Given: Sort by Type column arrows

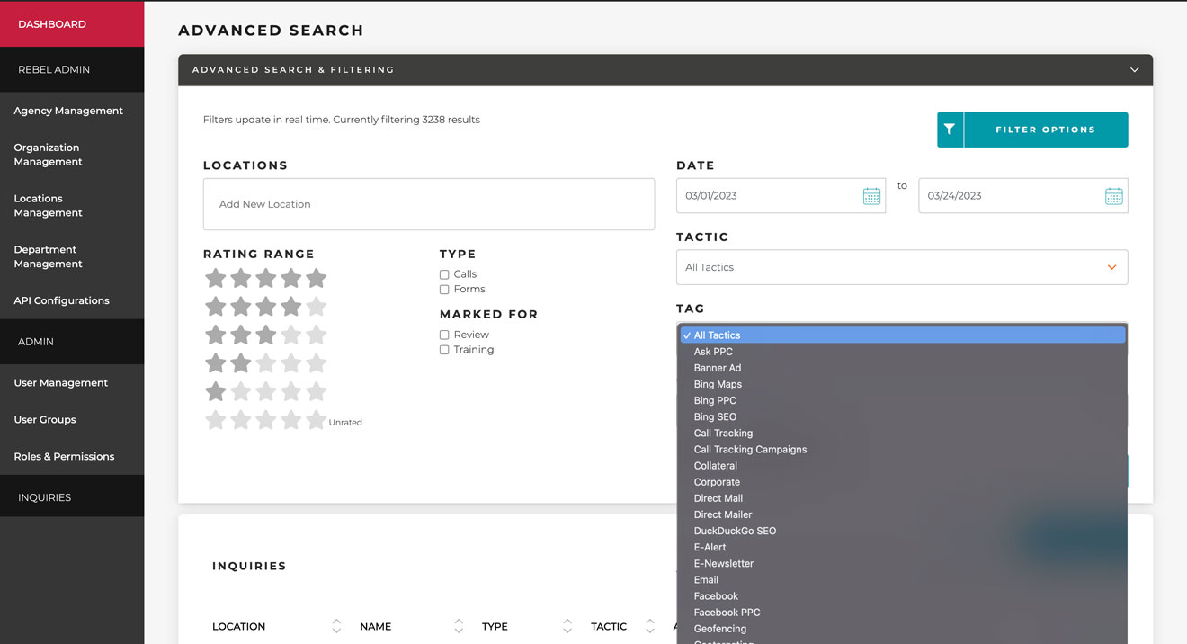Looking at the screenshot, I should click(x=567, y=626).
